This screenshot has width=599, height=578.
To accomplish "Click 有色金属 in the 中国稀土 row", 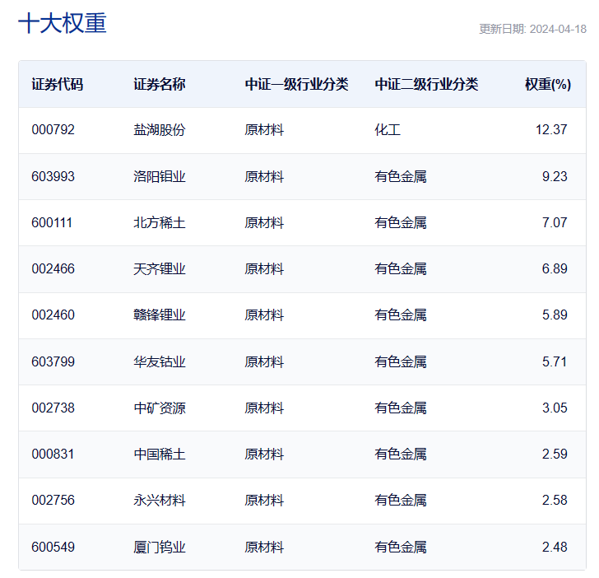I will (401, 454).
